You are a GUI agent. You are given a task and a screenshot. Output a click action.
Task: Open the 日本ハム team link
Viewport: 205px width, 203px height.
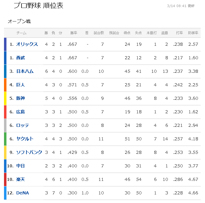(25, 71)
